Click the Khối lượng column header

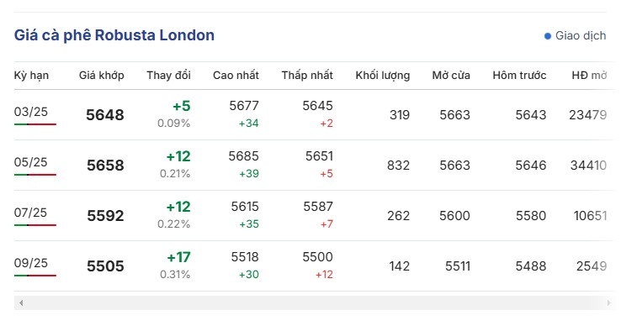[x=383, y=76]
